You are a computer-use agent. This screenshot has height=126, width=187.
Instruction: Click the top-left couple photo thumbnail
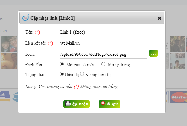(x=9, y=44)
